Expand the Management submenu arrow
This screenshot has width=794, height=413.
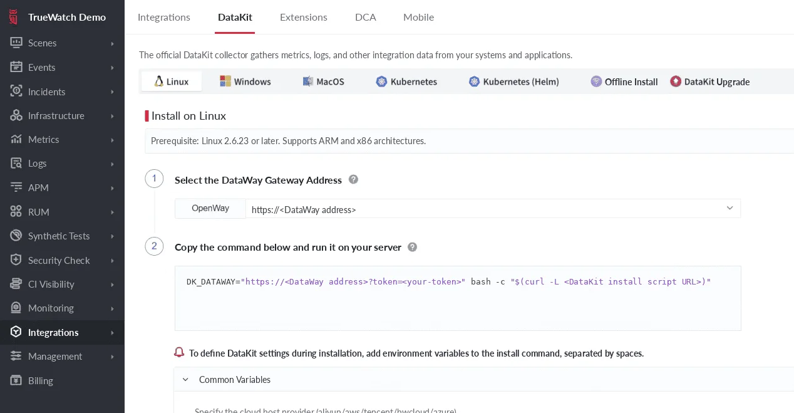pyautogui.click(x=113, y=357)
